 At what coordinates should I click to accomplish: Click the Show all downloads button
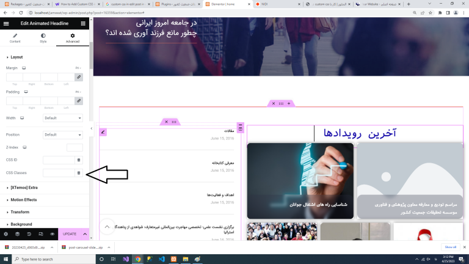[x=450, y=247]
